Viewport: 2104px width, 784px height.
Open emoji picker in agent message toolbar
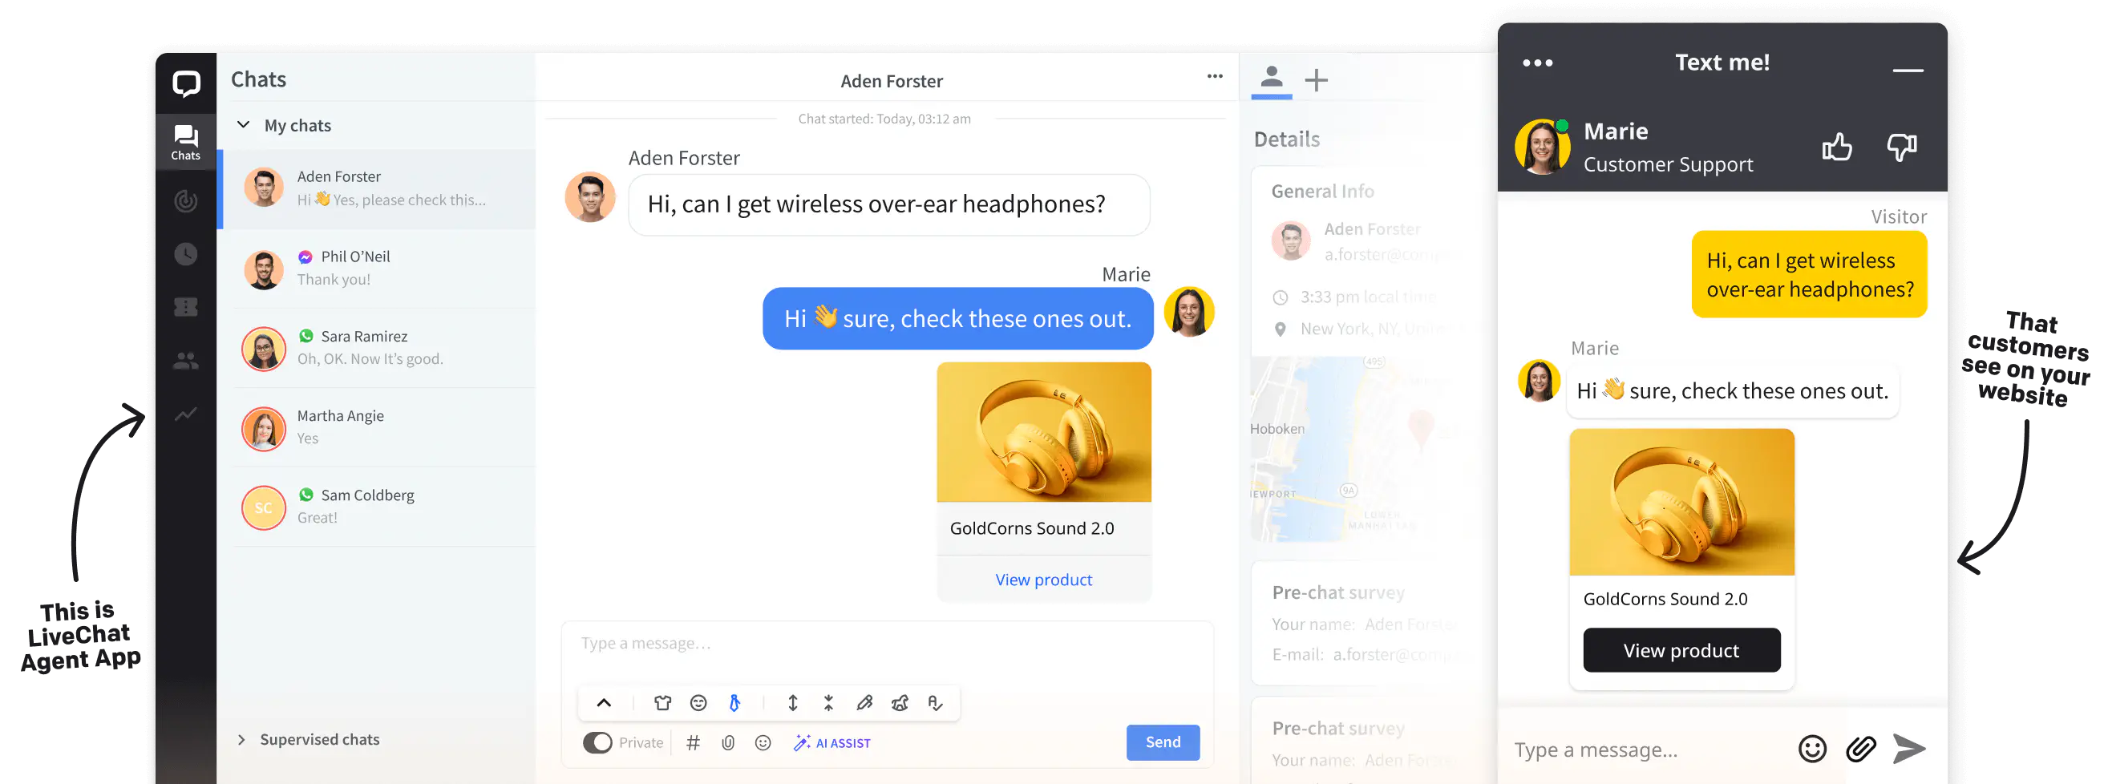763,743
